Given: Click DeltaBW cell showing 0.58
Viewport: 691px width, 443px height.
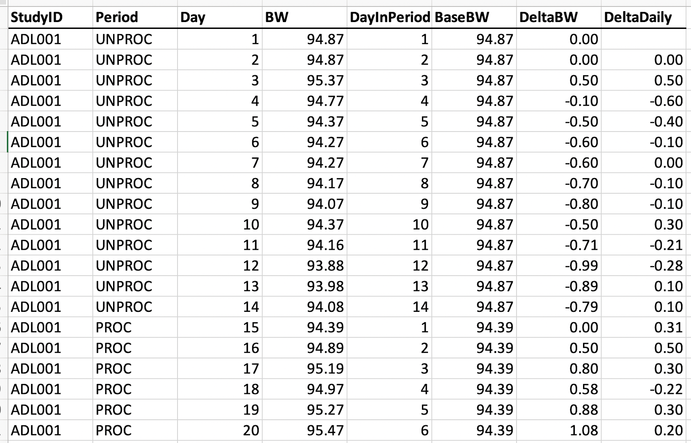Looking at the screenshot, I should (x=559, y=389).
